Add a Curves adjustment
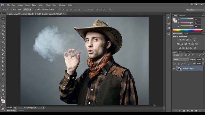This screenshot has height=115, width=205. pyautogui.click(x=187, y=40)
